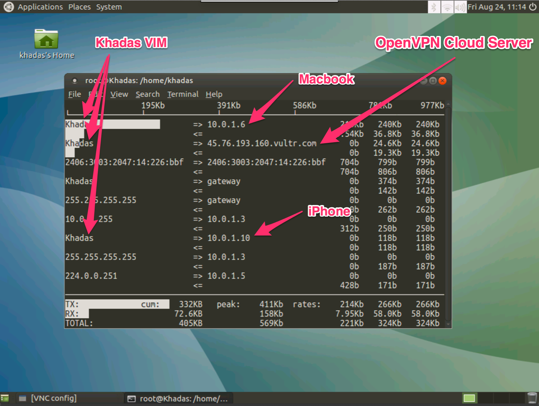
Task: Open the Places menu
Action: pyautogui.click(x=80, y=7)
